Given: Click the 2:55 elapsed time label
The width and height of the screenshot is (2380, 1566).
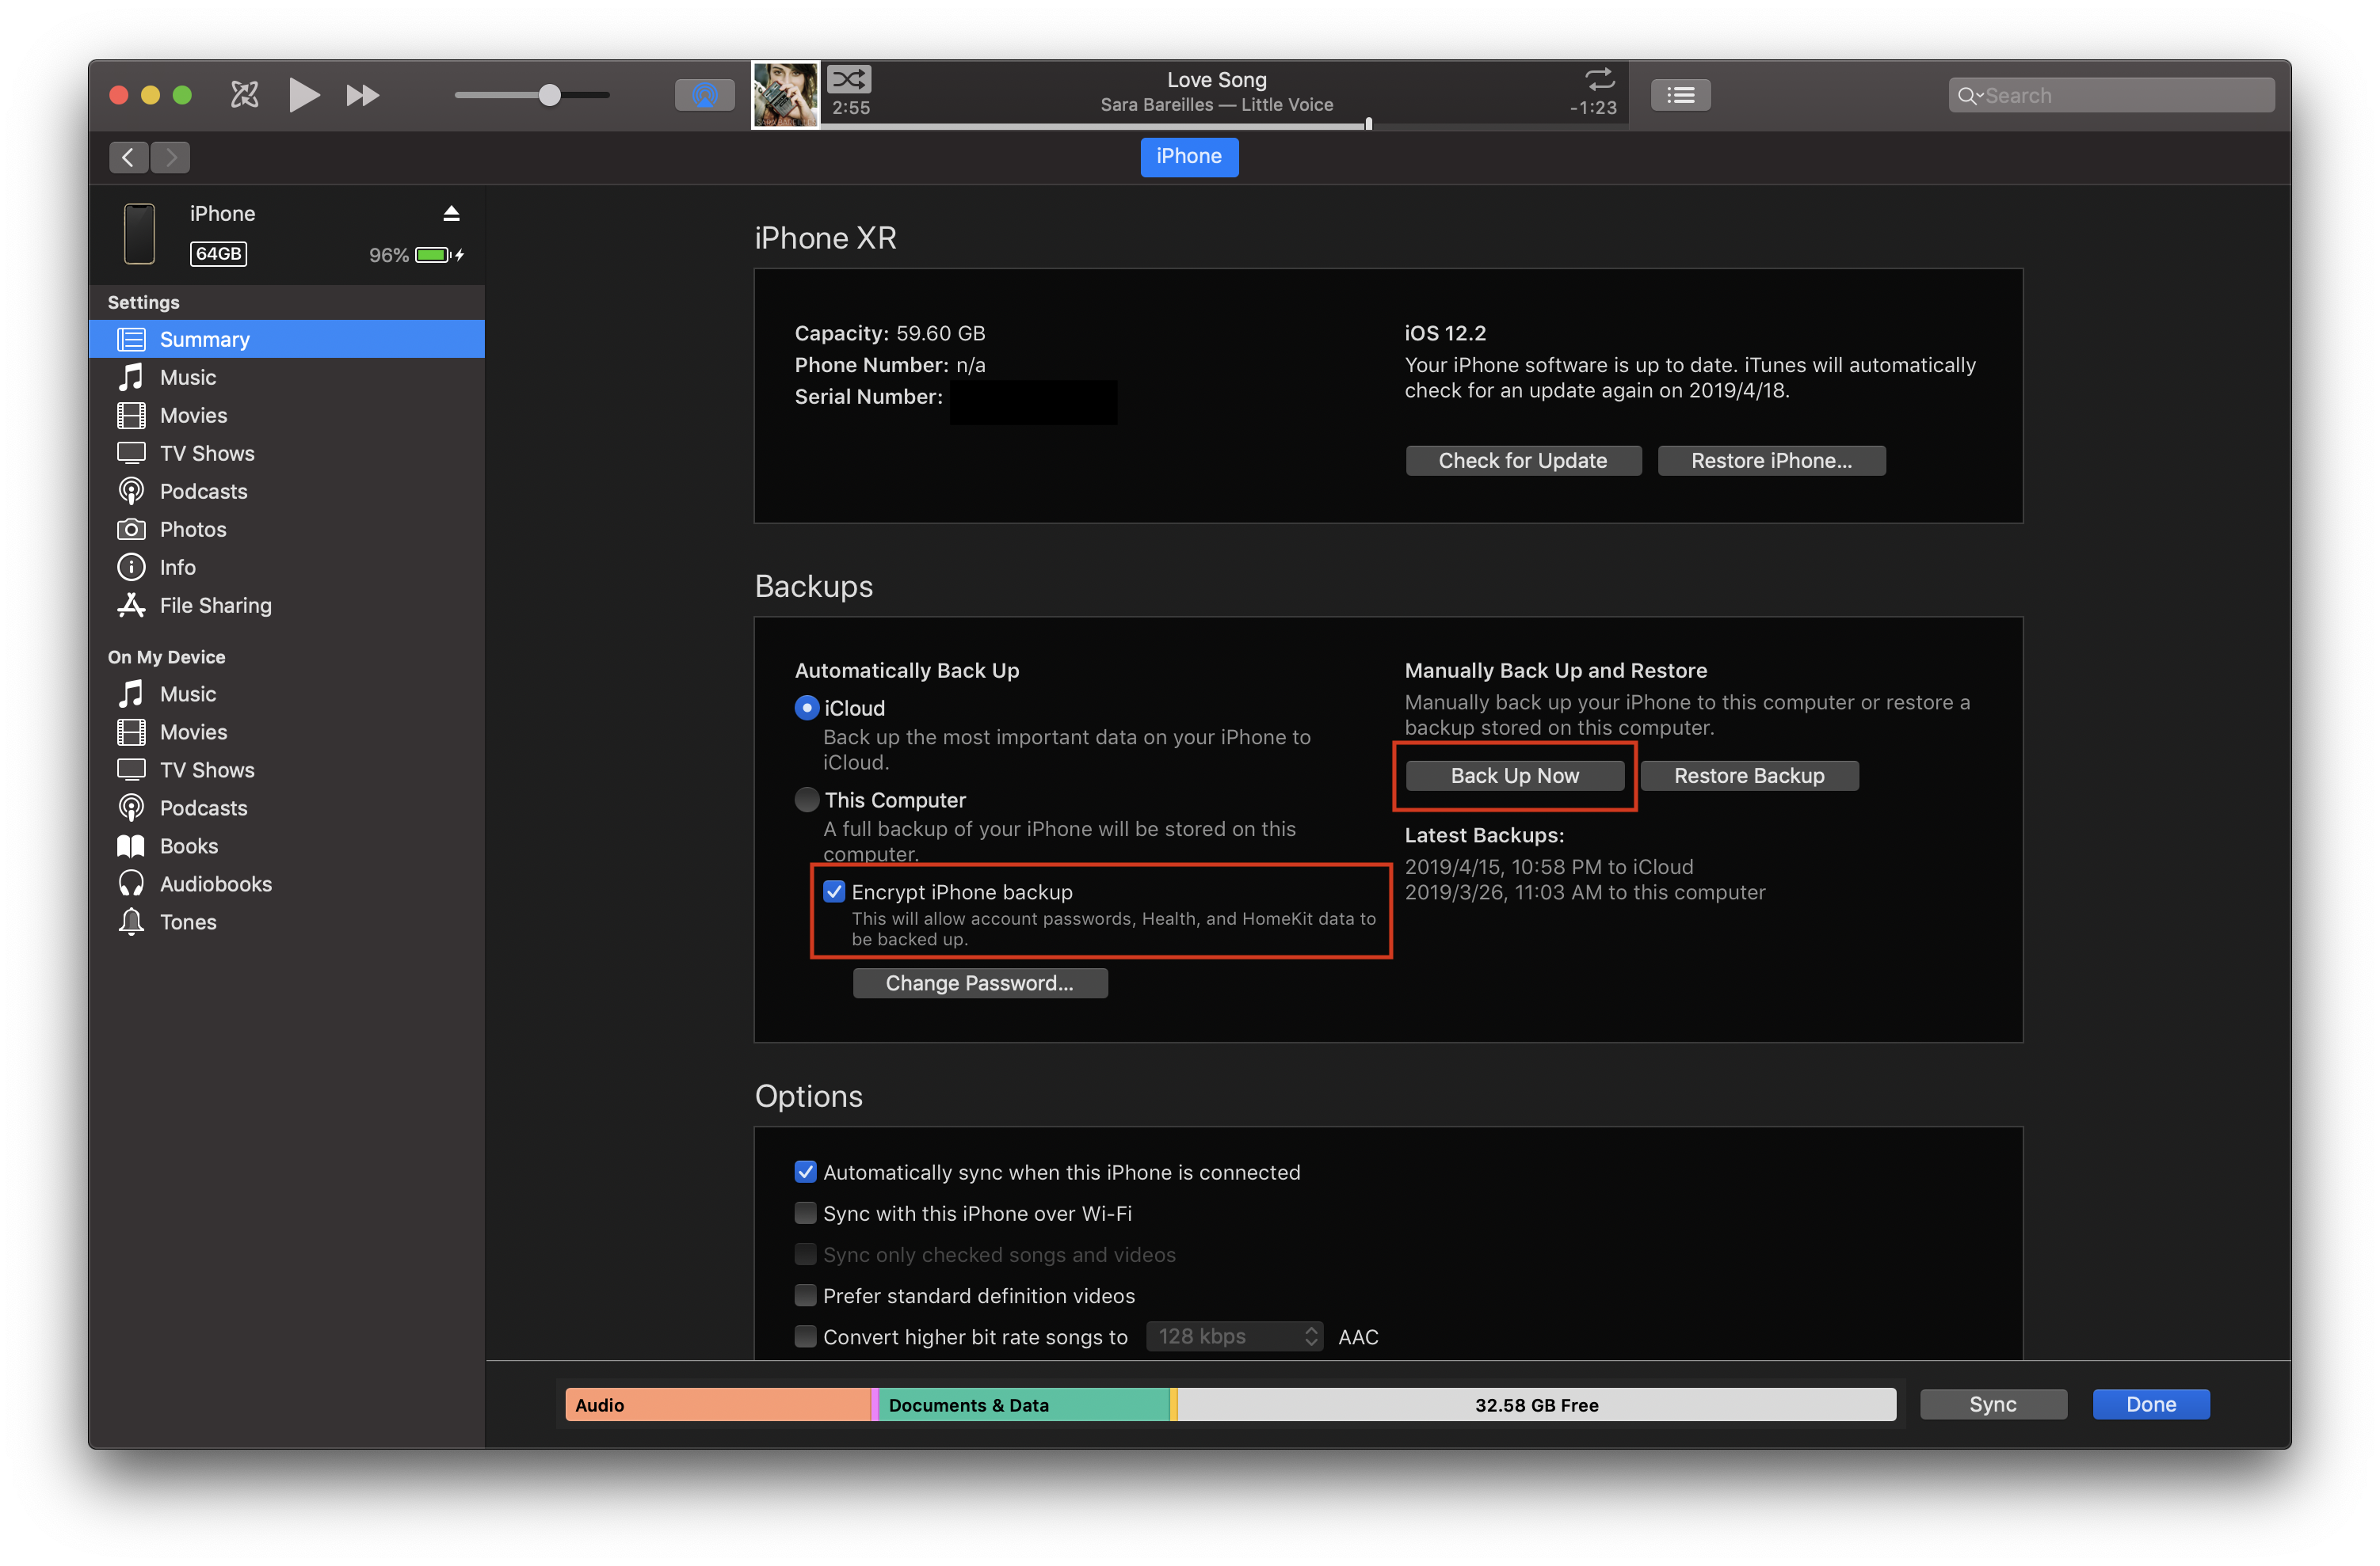Looking at the screenshot, I should pos(850,108).
